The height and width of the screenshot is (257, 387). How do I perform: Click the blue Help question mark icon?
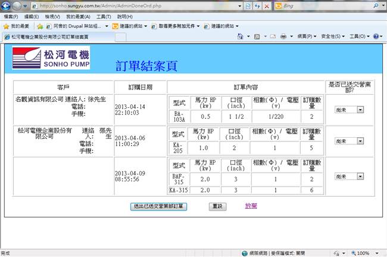coord(376,36)
